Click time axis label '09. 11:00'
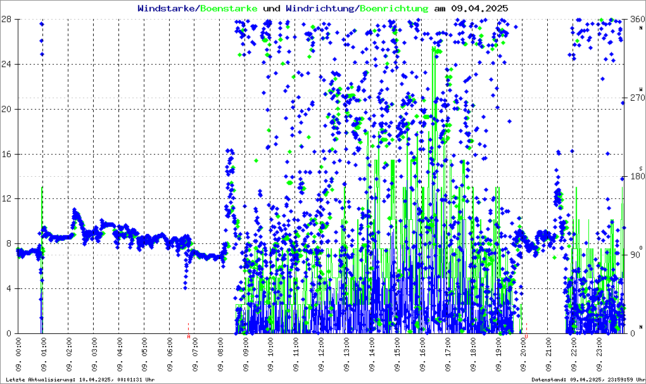Viewport: 646px width, 384px height. pos(296,355)
